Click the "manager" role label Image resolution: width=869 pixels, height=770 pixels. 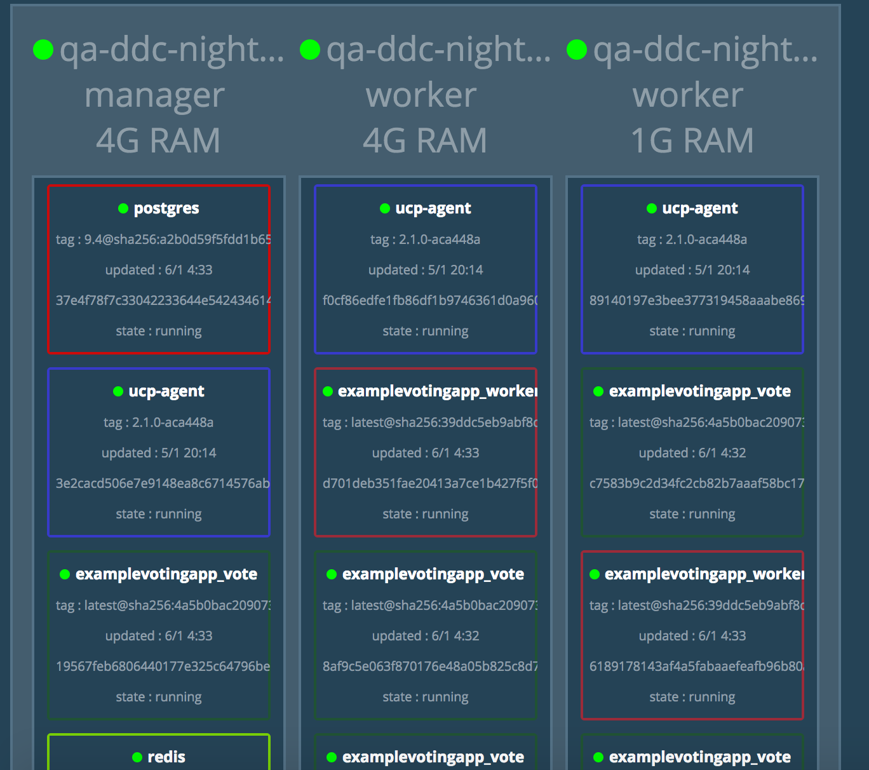pos(154,95)
